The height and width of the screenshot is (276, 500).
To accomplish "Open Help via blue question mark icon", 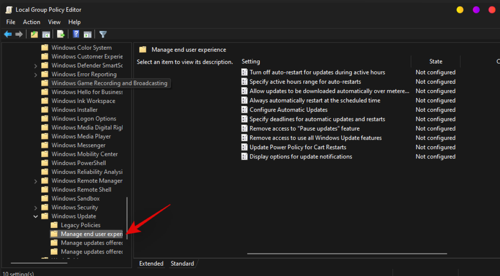I will pyautogui.click(x=76, y=34).
